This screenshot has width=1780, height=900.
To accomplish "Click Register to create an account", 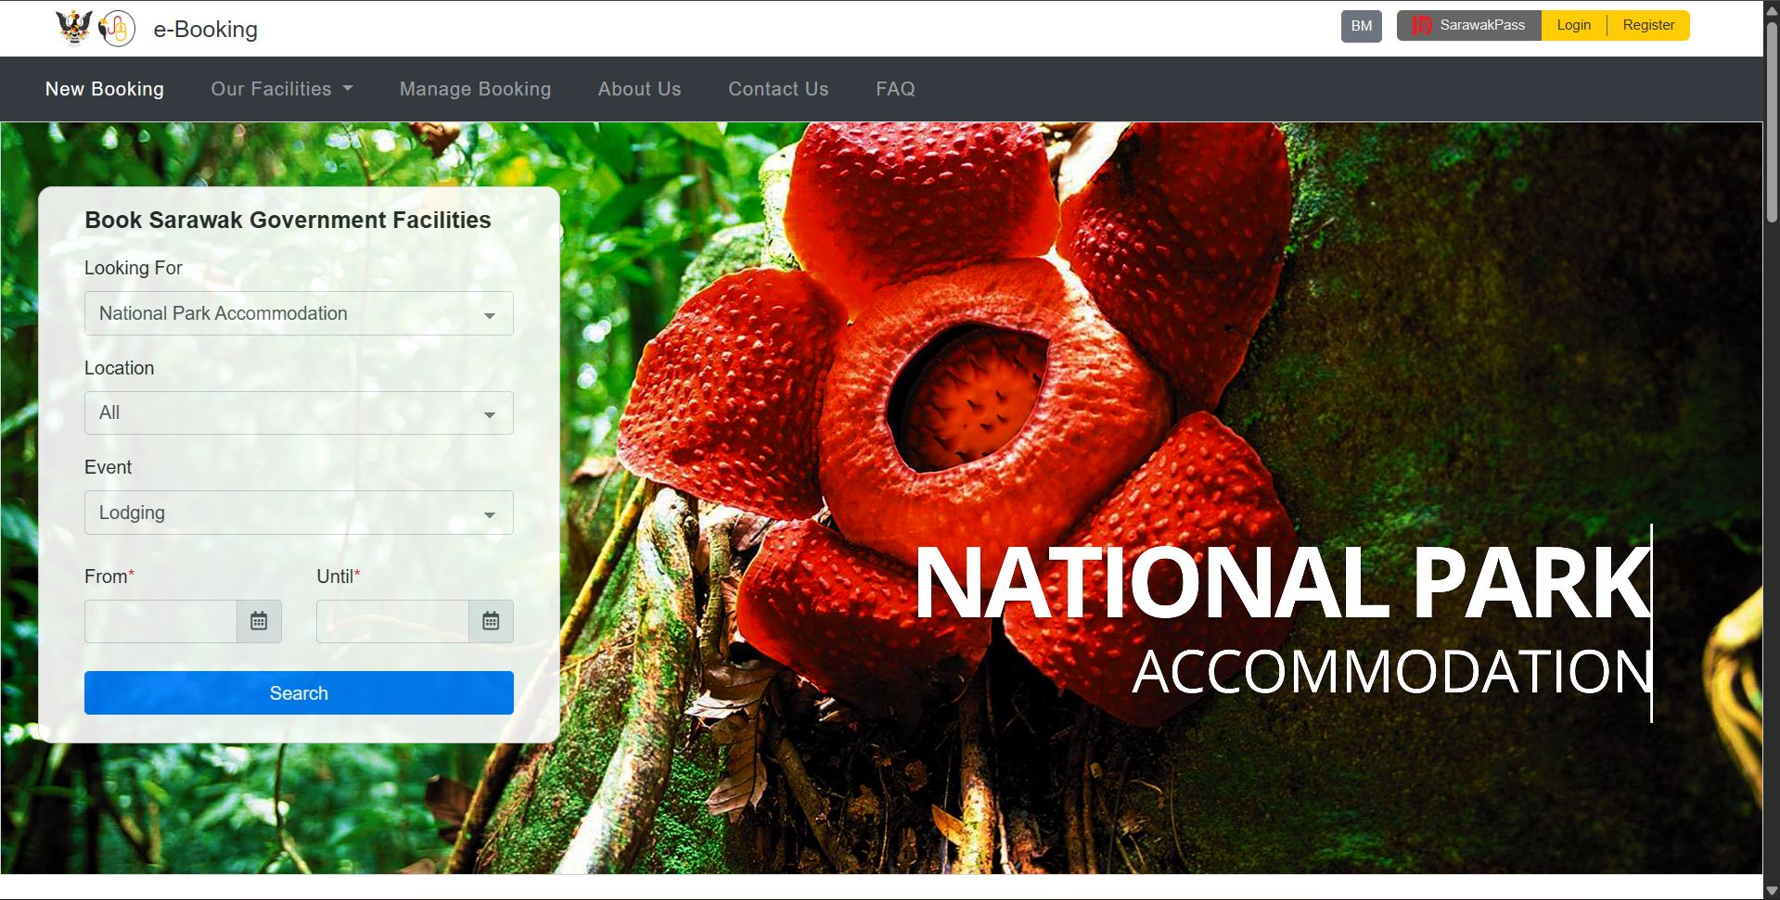I will (1647, 25).
